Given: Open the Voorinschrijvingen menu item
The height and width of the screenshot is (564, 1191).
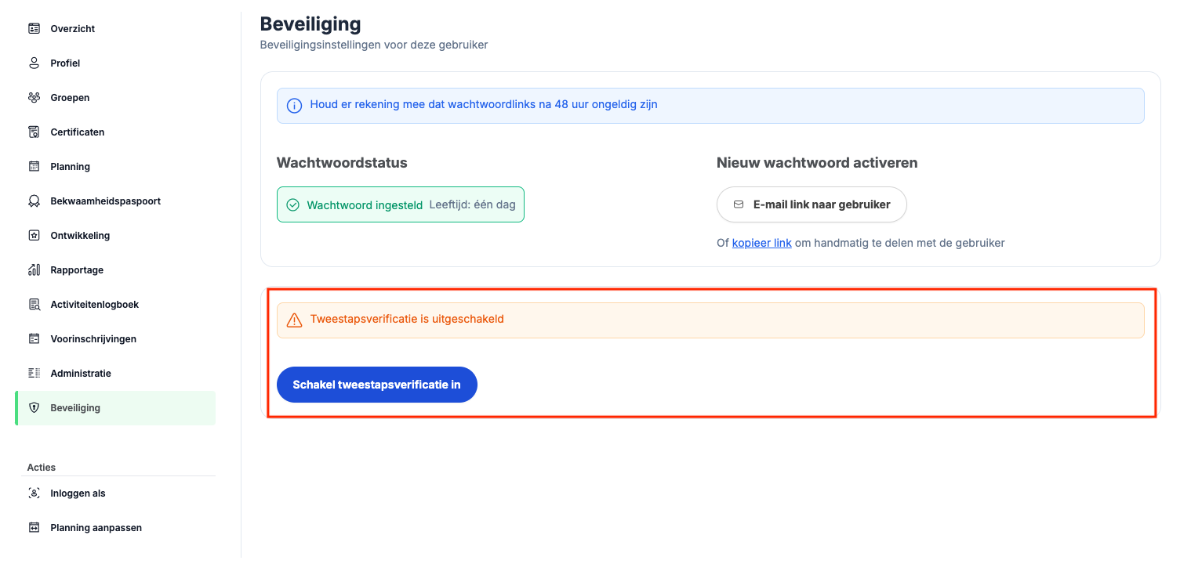Looking at the screenshot, I should (93, 339).
